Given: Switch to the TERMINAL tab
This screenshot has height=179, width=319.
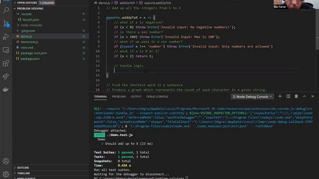Looking at the screenshot, I should click(x=100, y=96).
